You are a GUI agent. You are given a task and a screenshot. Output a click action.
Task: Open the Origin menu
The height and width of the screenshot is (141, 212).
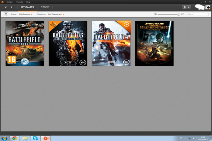pyautogui.click(x=10, y=2)
